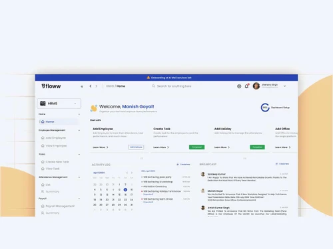Go forward using the right arrow in header
This screenshot has width=333, height=249.
coord(97,86)
